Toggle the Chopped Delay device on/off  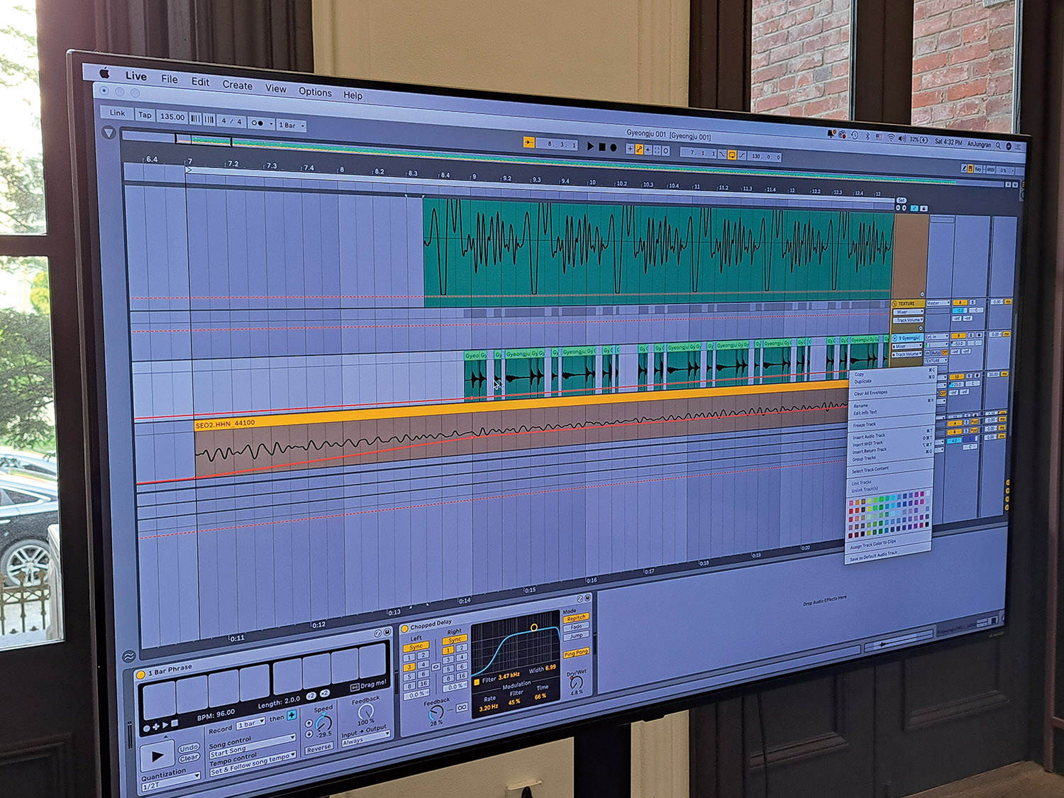tap(404, 628)
